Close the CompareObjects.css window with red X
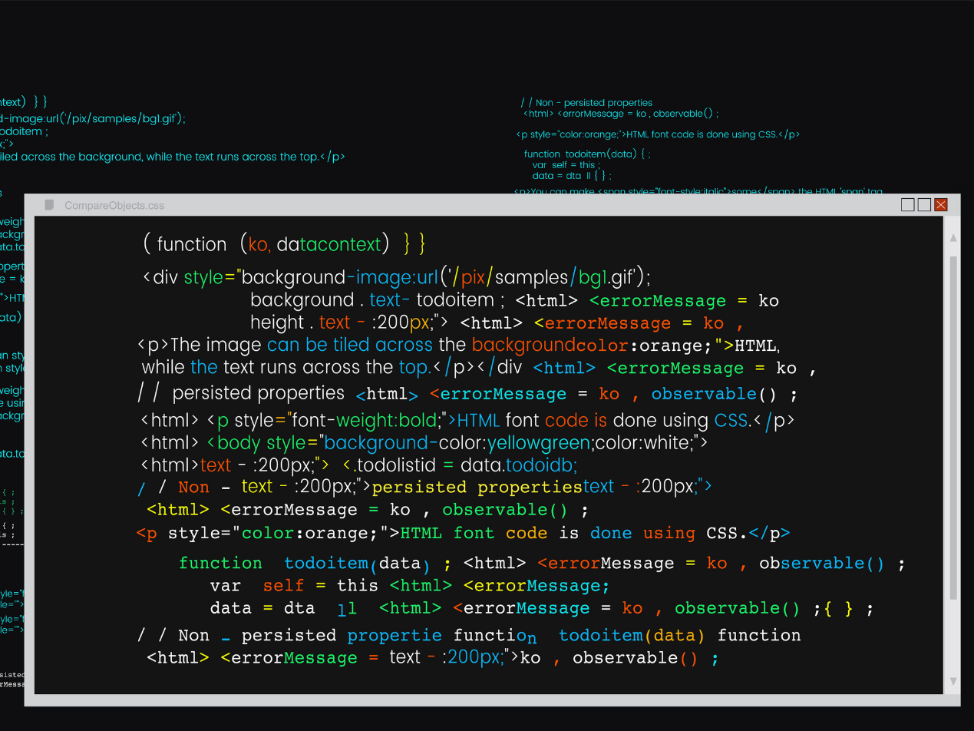Image resolution: width=974 pixels, height=731 pixels. (x=940, y=205)
